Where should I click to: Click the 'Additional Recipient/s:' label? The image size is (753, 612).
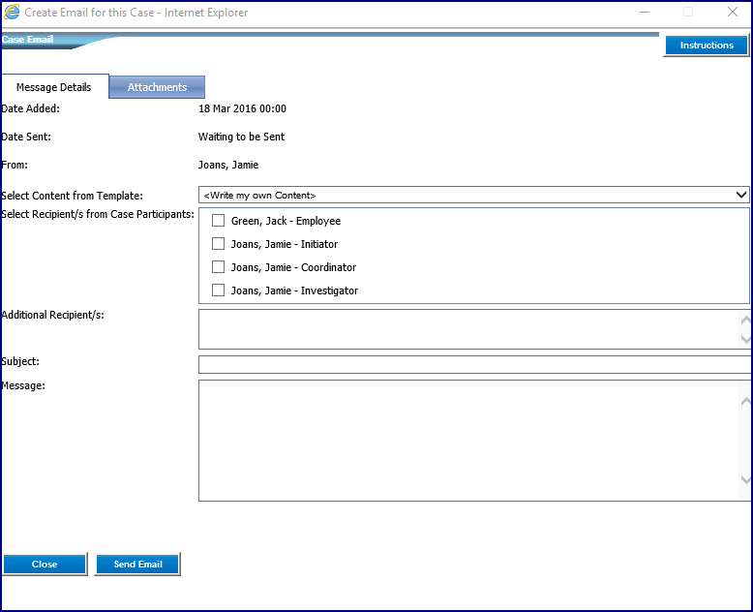coord(53,315)
